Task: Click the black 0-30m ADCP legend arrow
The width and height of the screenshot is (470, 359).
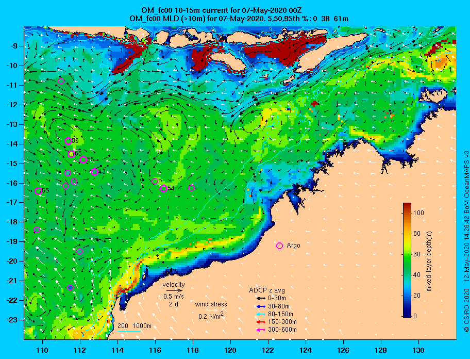Action: [x=261, y=299]
